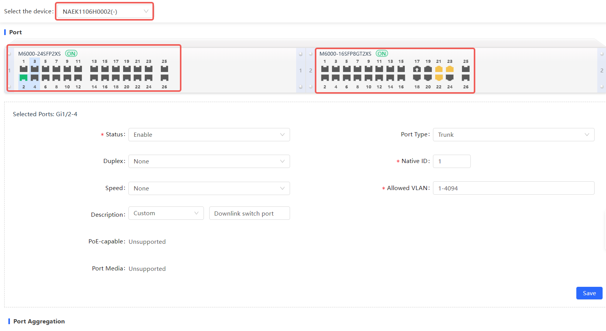This screenshot has width=606, height=331.
Task: Open the Speed dropdown
Action: click(209, 189)
